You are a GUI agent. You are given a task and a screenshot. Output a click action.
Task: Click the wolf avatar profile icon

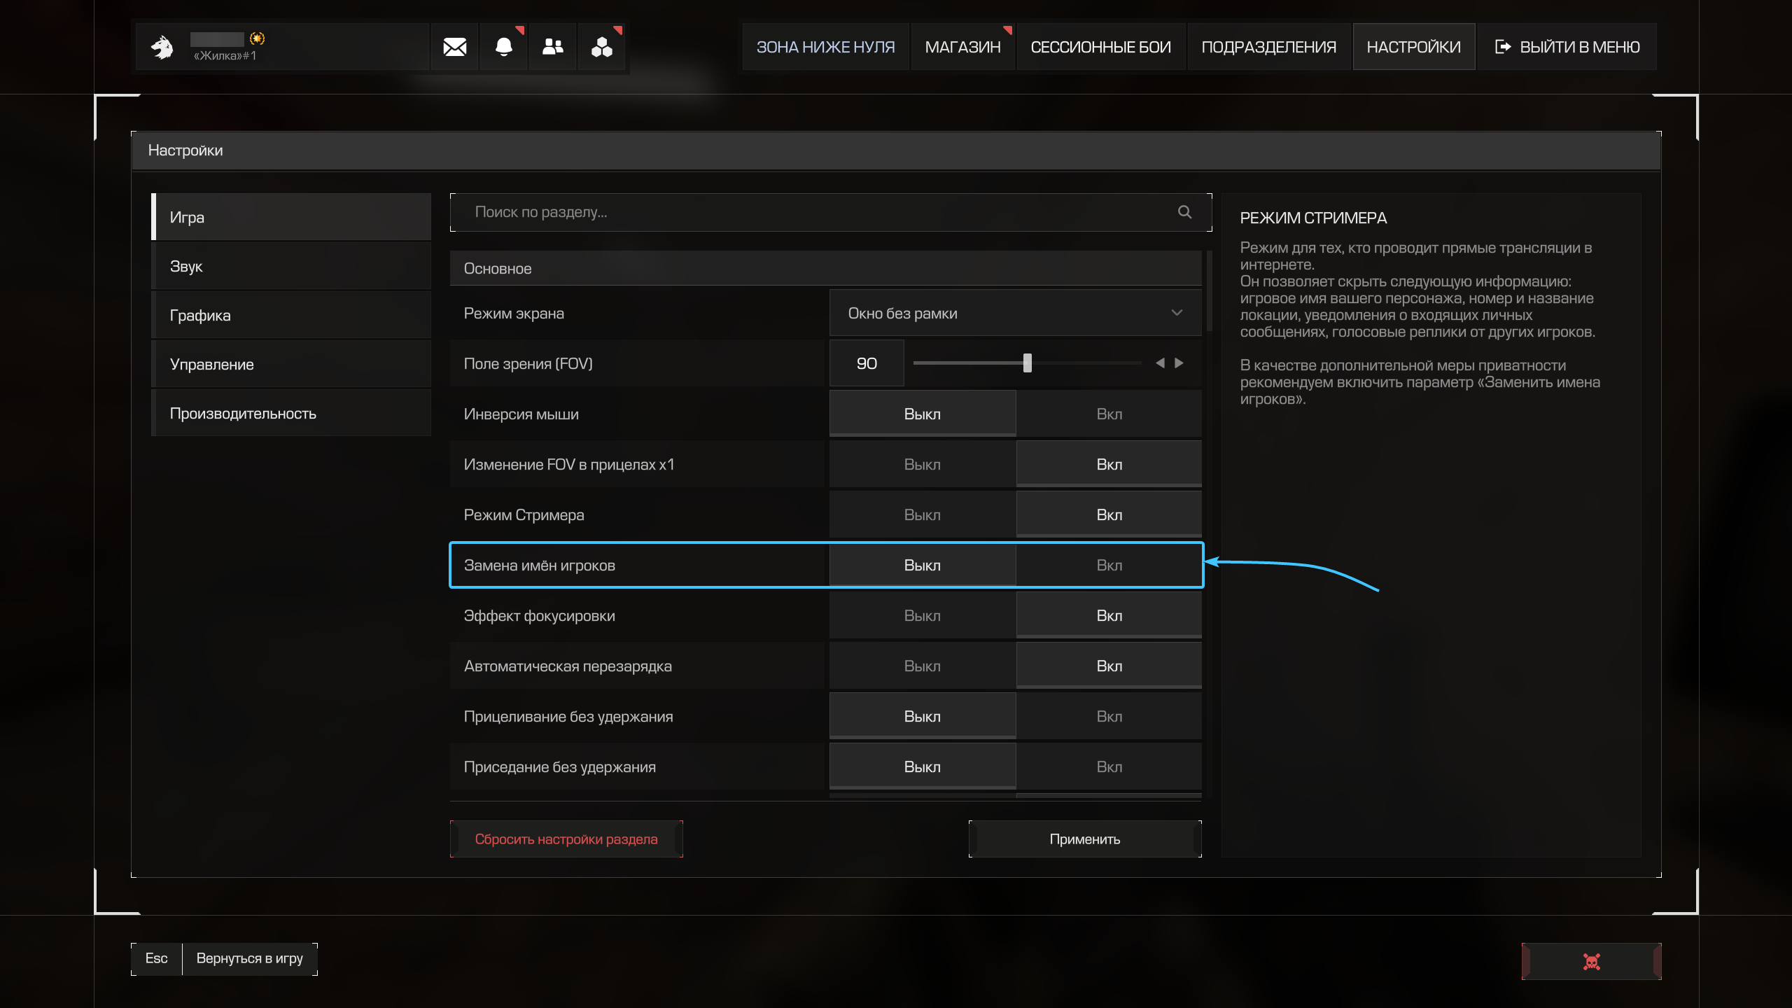pos(162,47)
